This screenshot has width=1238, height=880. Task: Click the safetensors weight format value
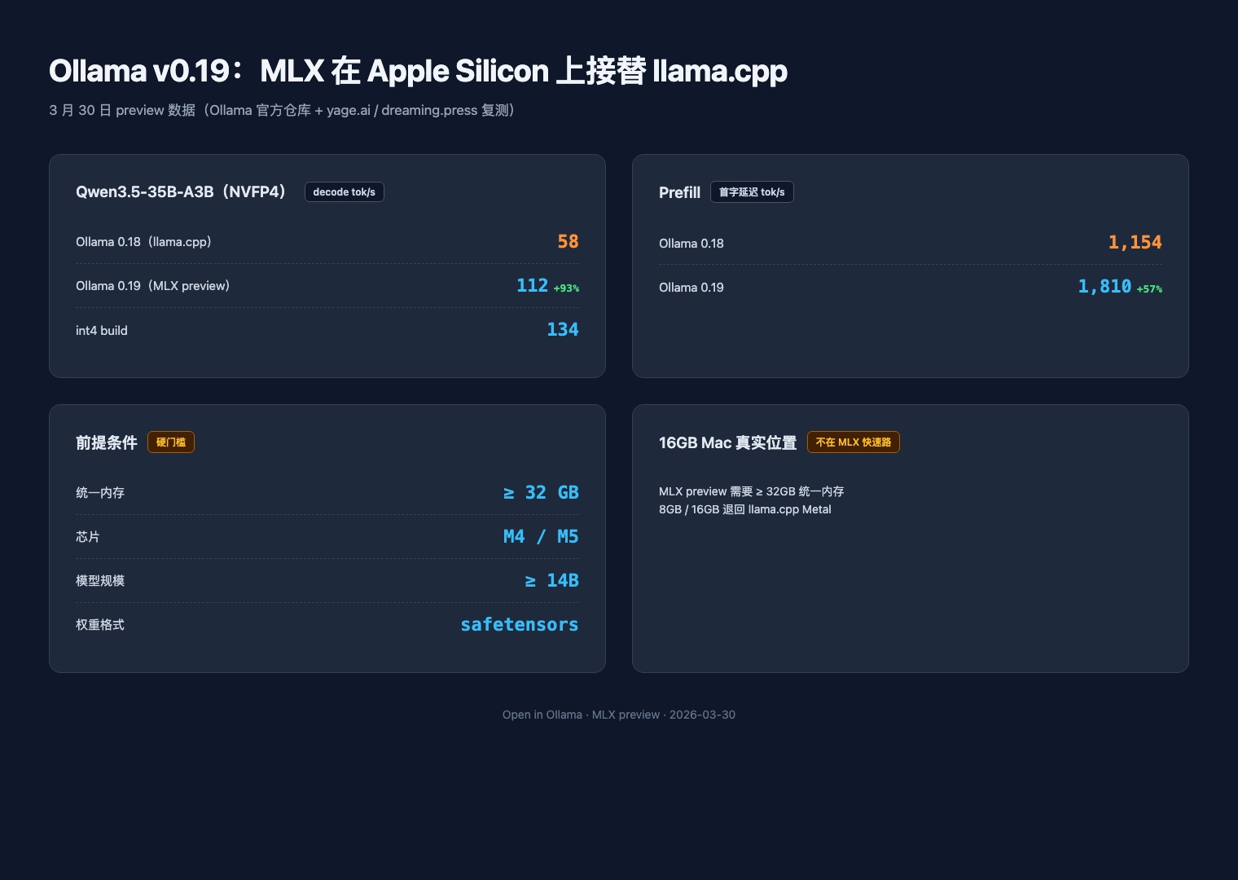click(x=520, y=625)
